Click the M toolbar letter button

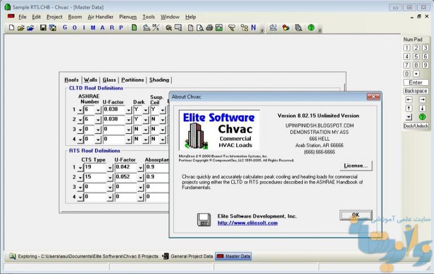pyautogui.click(x=93, y=27)
